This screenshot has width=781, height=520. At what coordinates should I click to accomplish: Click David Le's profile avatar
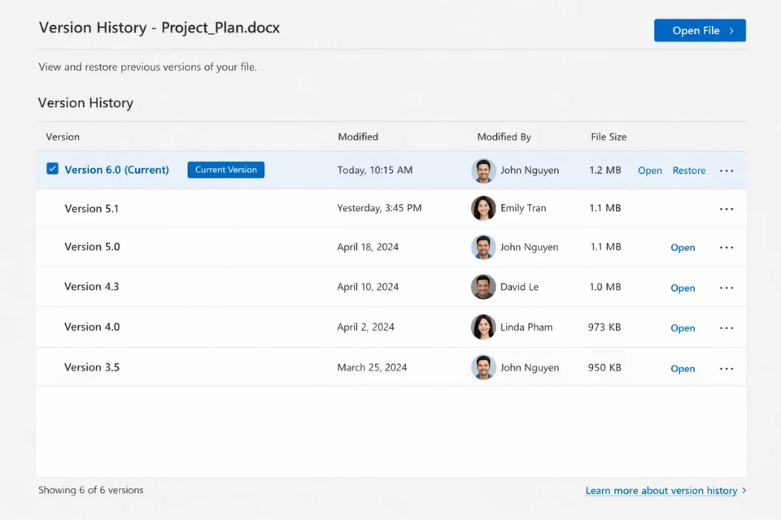483,287
